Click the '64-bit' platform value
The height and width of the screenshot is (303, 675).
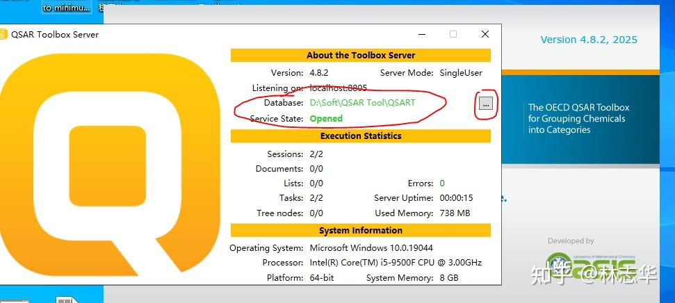pos(322,277)
